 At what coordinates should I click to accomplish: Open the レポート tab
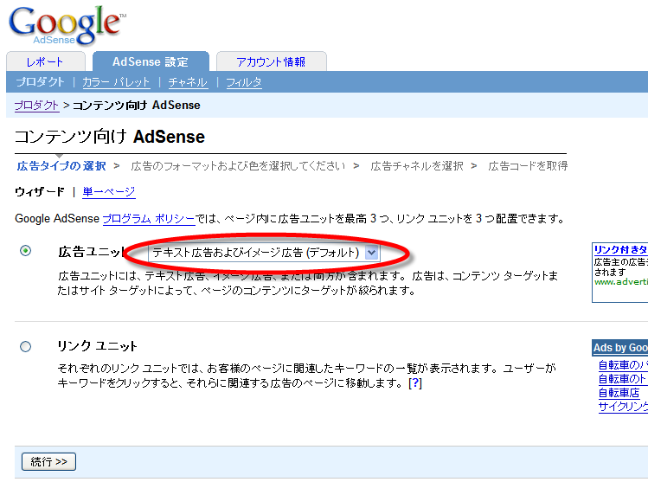click(46, 61)
